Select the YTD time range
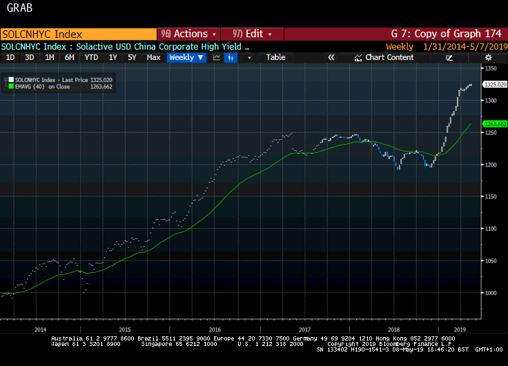Image resolution: width=508 pixels, height=366 pixels. click(91, 58)
